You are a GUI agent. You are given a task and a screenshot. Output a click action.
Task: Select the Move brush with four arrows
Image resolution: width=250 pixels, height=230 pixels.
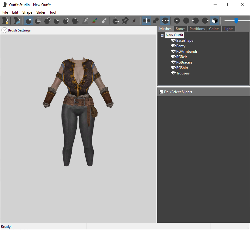(x=66, y=21)
